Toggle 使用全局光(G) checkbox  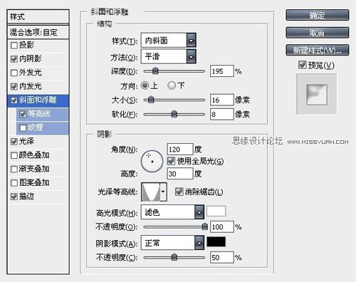(x=171, y=161)
